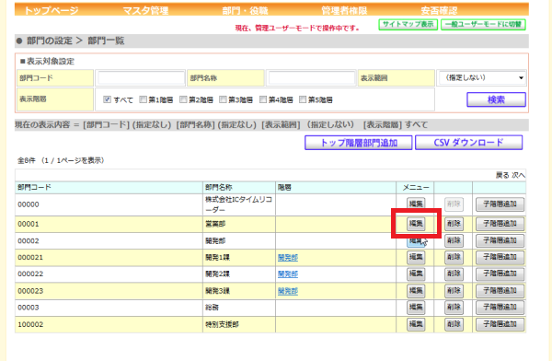Add child level under 開発3課
552x361 pixels.
[500, 291]
